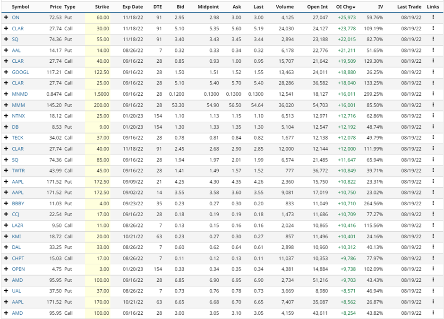Open the TECK symbol link
Image resolution: width=444 pixels, height=319 pixels.
coord(17,138)
